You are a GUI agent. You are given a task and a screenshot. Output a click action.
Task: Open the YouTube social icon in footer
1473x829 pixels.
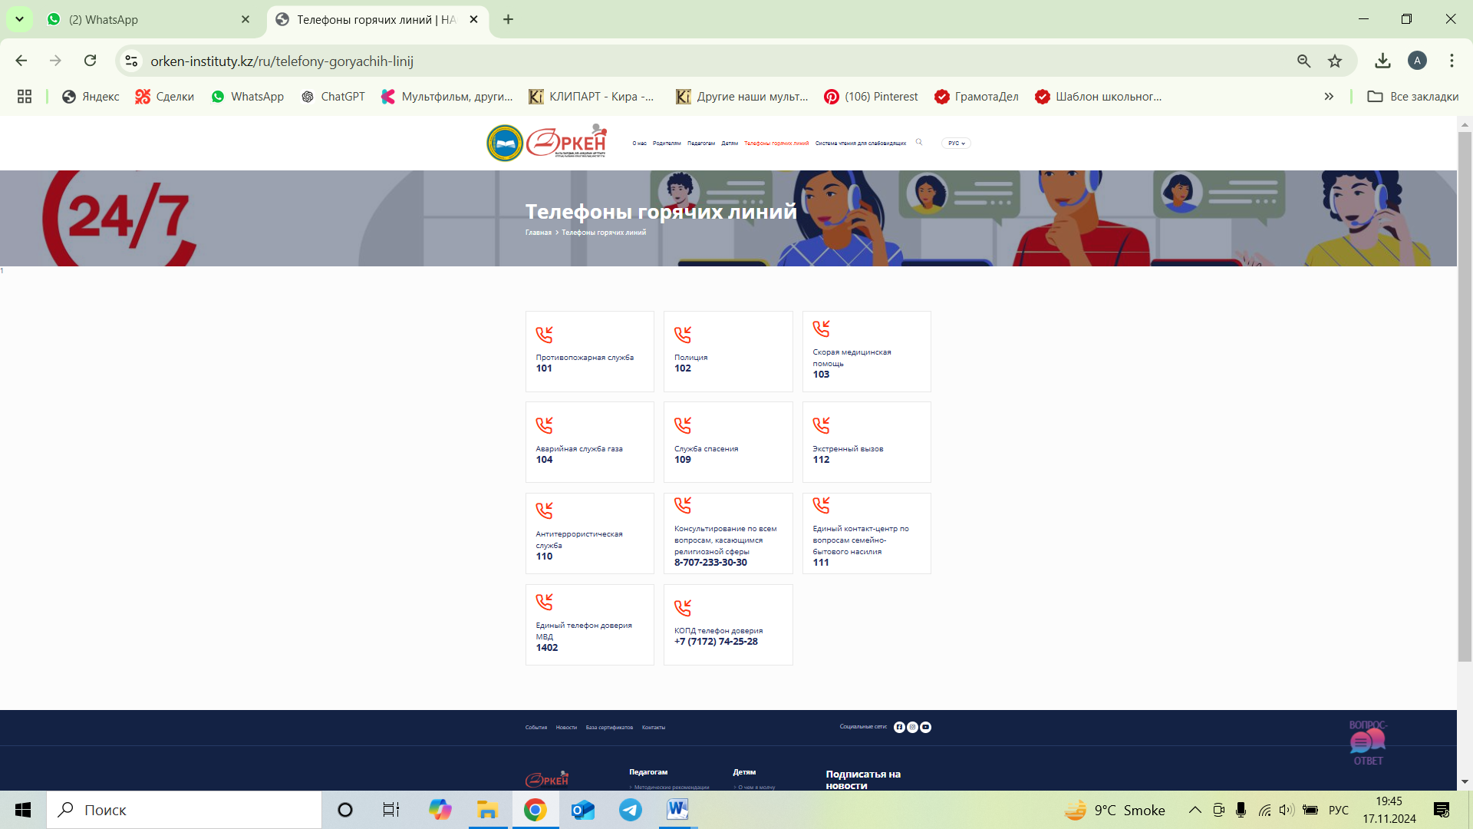(x=926, y=727)
